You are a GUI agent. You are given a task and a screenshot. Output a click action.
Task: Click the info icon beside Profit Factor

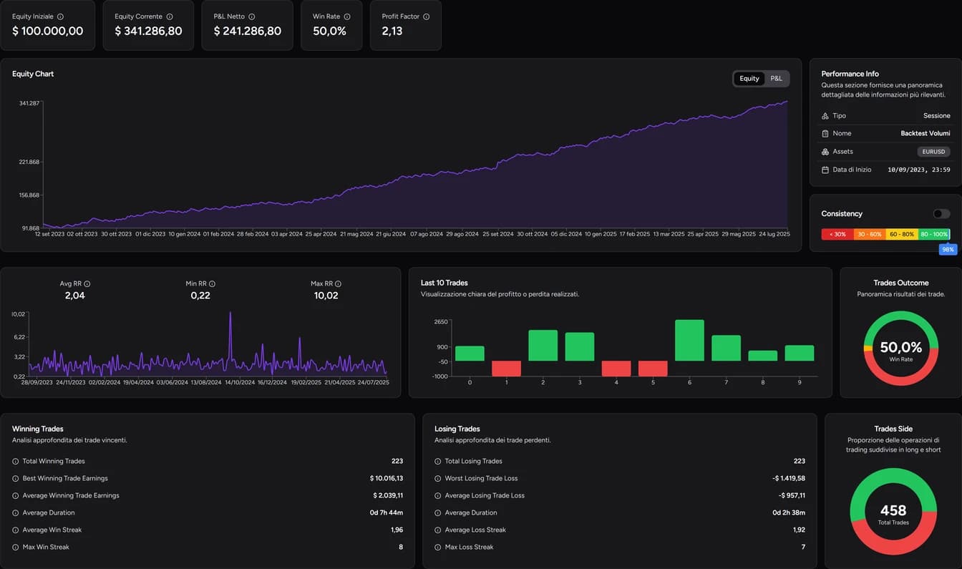(426, 16)
